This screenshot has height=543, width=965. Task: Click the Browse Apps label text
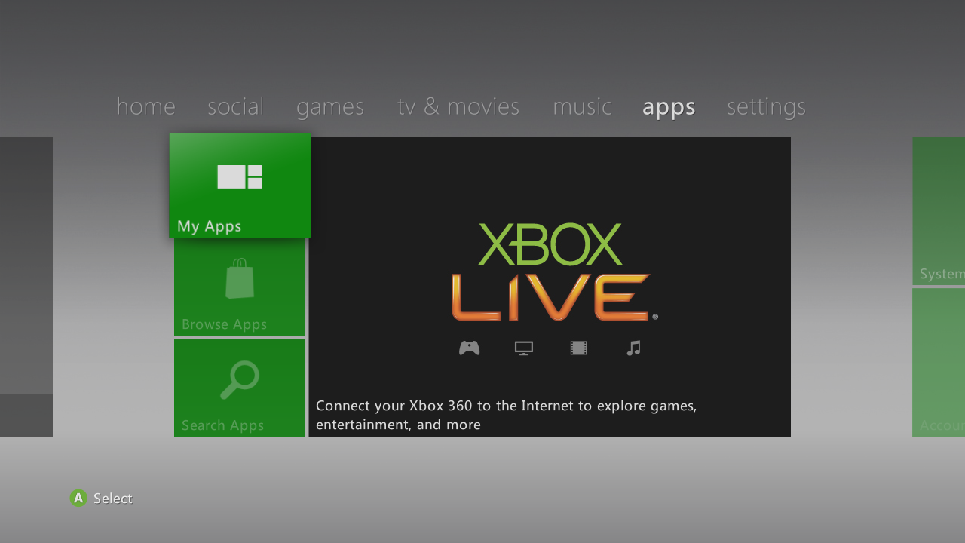point(224,324)
